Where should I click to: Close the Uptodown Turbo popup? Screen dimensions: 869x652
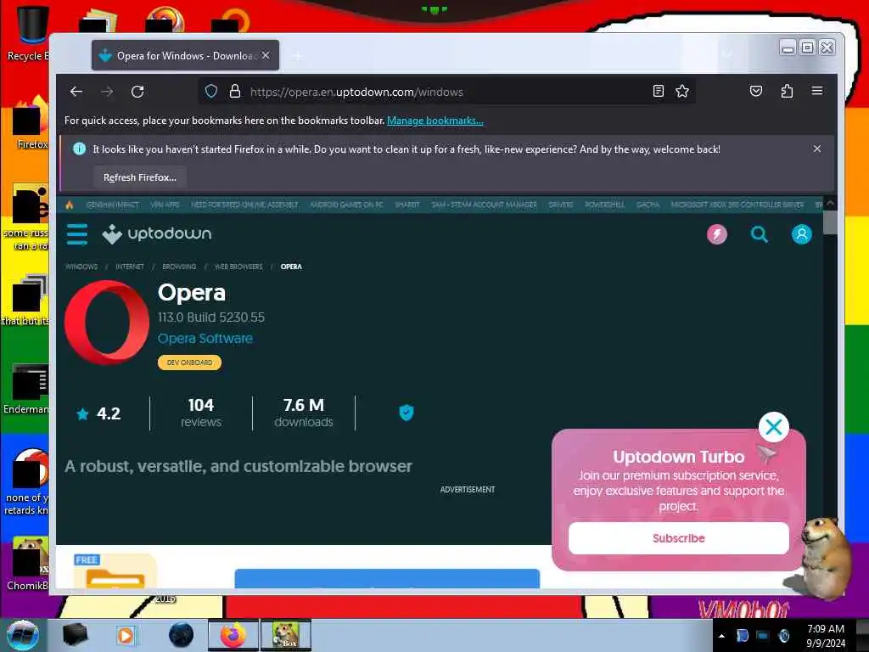774,427
